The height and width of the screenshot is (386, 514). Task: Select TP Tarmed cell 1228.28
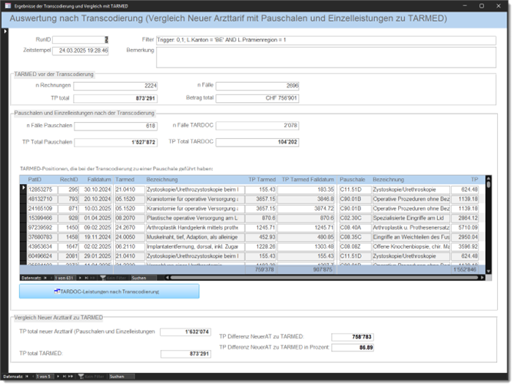pos(261,246)
